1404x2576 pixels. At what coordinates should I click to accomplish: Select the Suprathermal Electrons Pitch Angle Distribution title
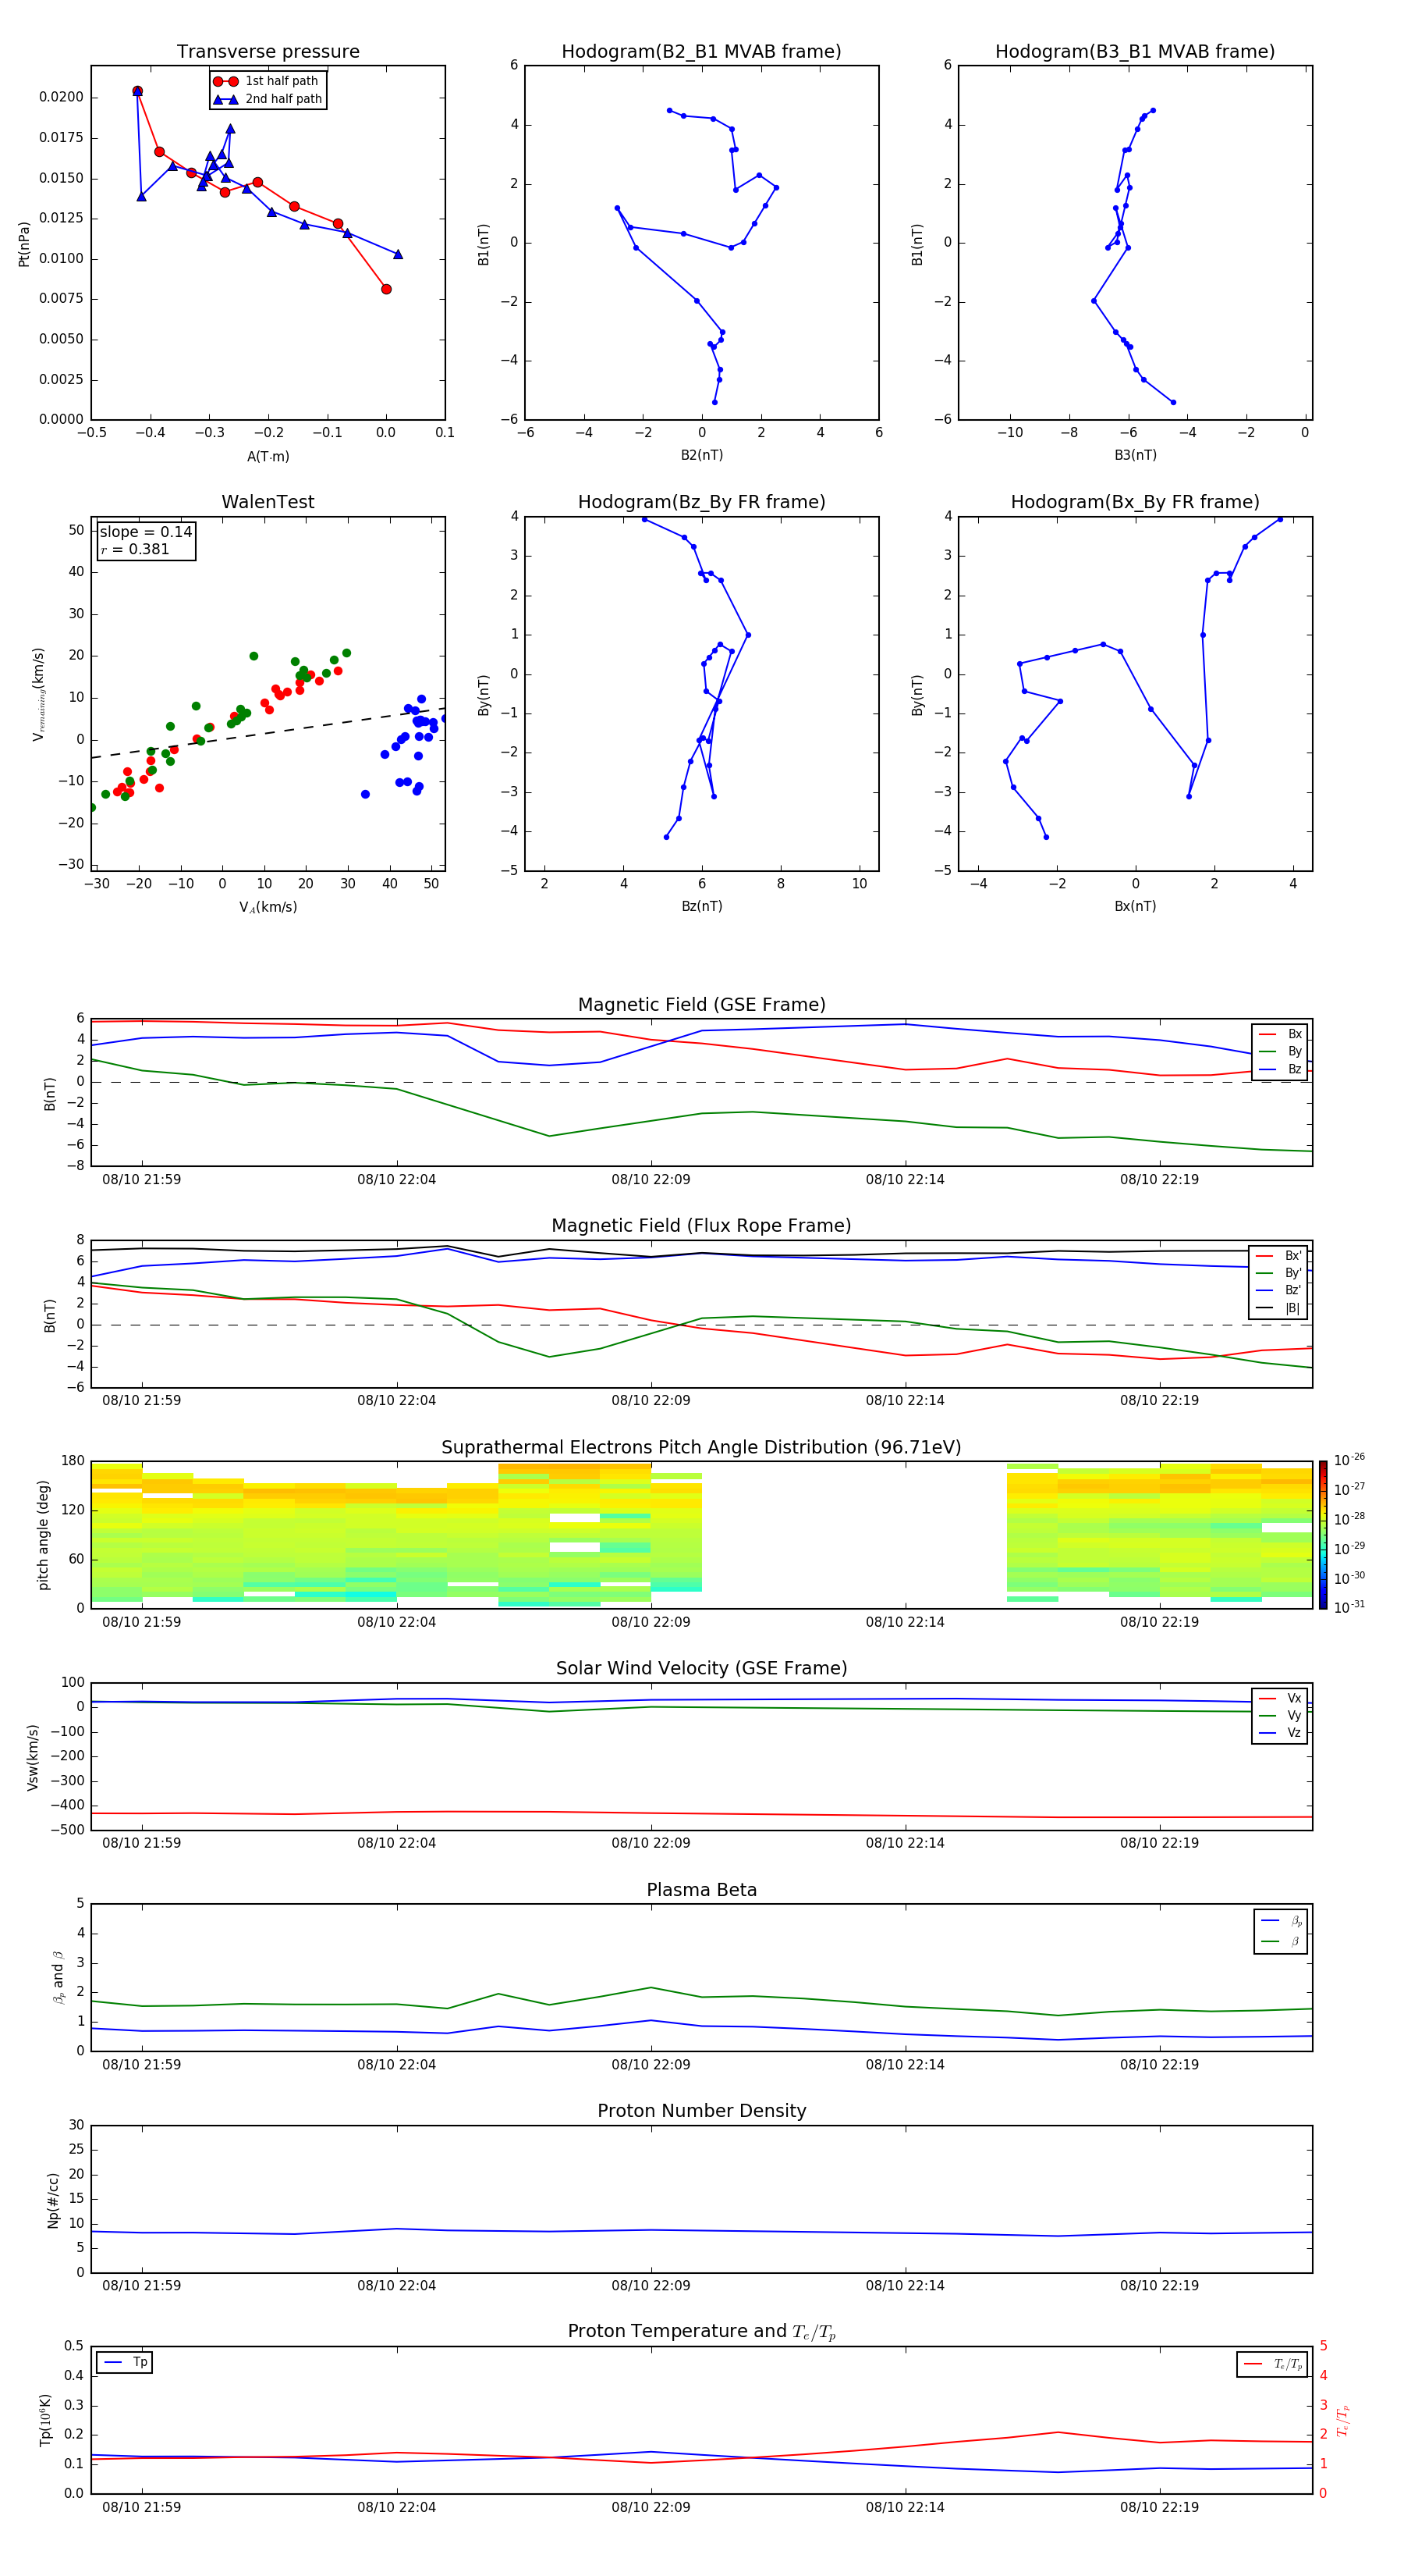click(701, 1448)
